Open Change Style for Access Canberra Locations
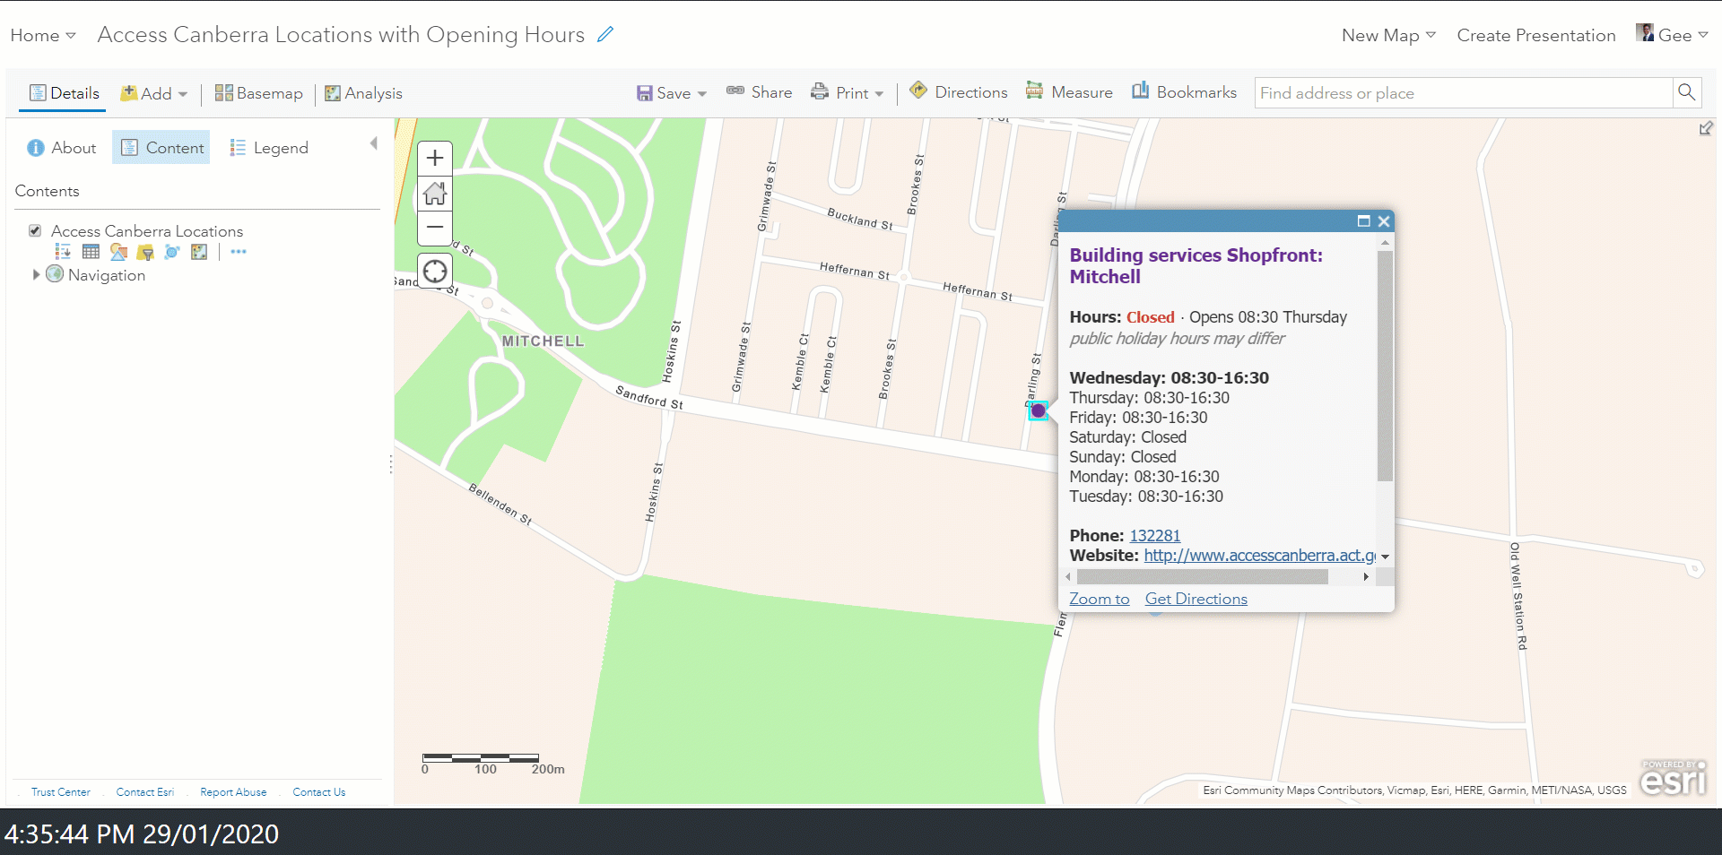1722x855 pixels. coord(118,252)
